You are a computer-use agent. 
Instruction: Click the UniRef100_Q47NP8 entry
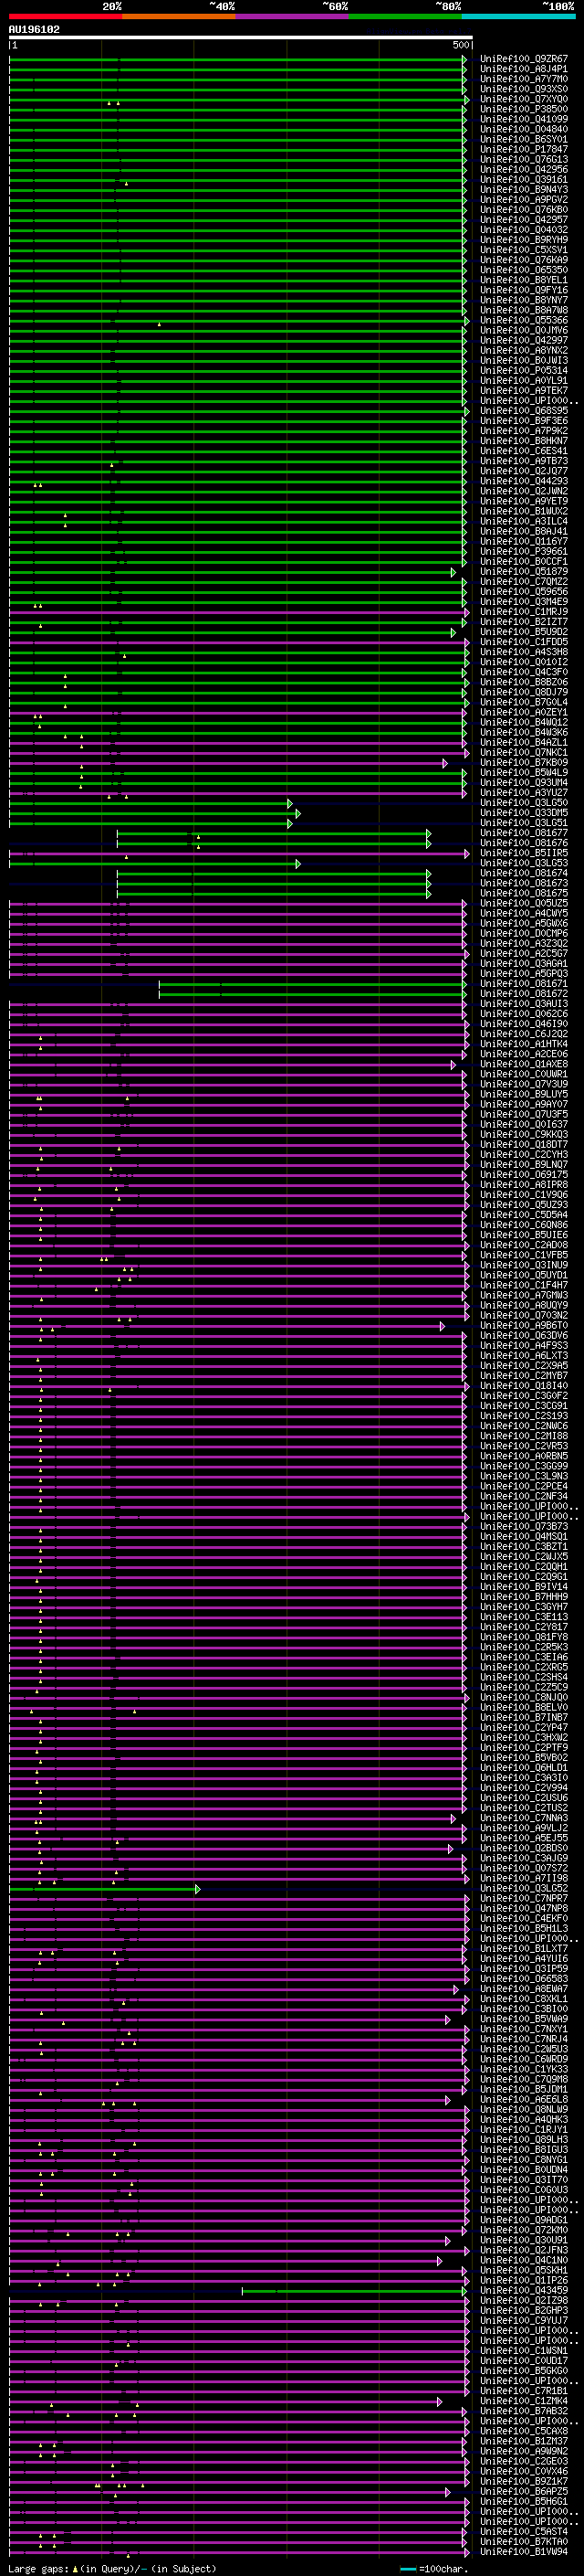click(x=524, y=1908)
